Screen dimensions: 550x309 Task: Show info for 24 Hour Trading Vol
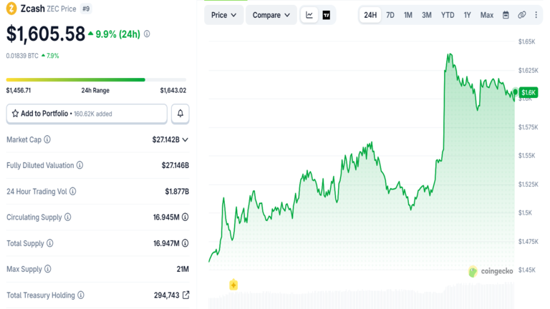pos(72,191)
